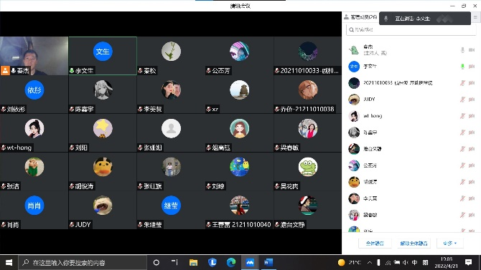Show hidden system tray icons chevron
The image size is (481, 270).
click(370, 263)
